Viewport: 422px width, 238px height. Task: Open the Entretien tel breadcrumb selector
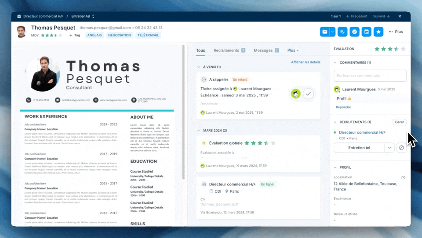pos(83,16)
